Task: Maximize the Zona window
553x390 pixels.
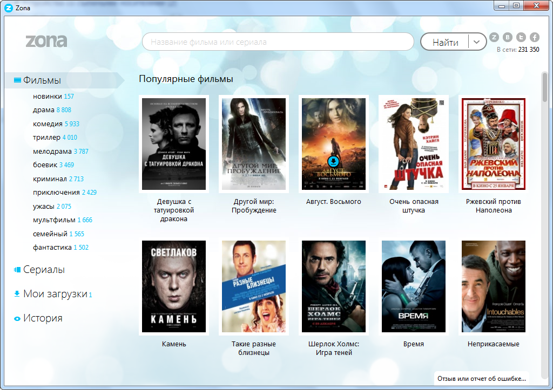Action: (x=516, y=6)
